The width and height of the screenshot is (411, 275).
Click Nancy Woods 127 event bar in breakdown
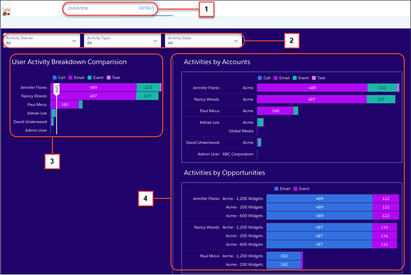coord(147,96)
